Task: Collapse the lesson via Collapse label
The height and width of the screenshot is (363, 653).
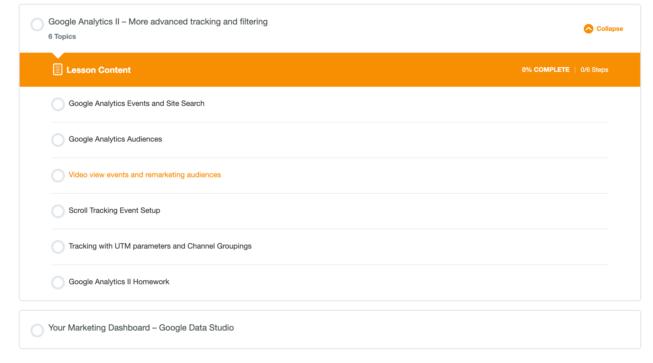Action: 610,29
